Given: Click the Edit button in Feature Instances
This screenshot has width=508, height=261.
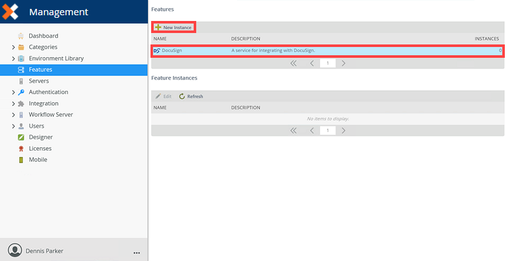Looking at the screenshot, I should tap(164, 96).
